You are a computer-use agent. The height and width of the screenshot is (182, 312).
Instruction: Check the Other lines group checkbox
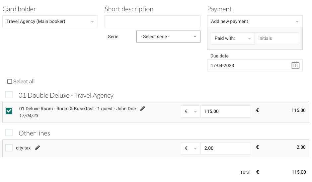(x=9, y=133)
